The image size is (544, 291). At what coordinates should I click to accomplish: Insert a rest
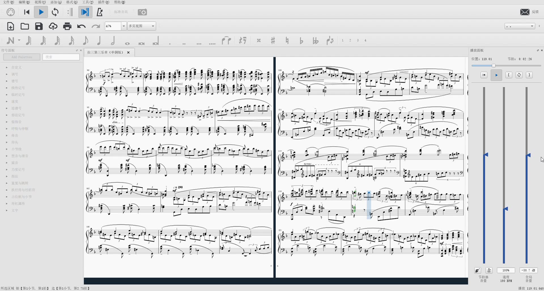click(x=243, y=40)
